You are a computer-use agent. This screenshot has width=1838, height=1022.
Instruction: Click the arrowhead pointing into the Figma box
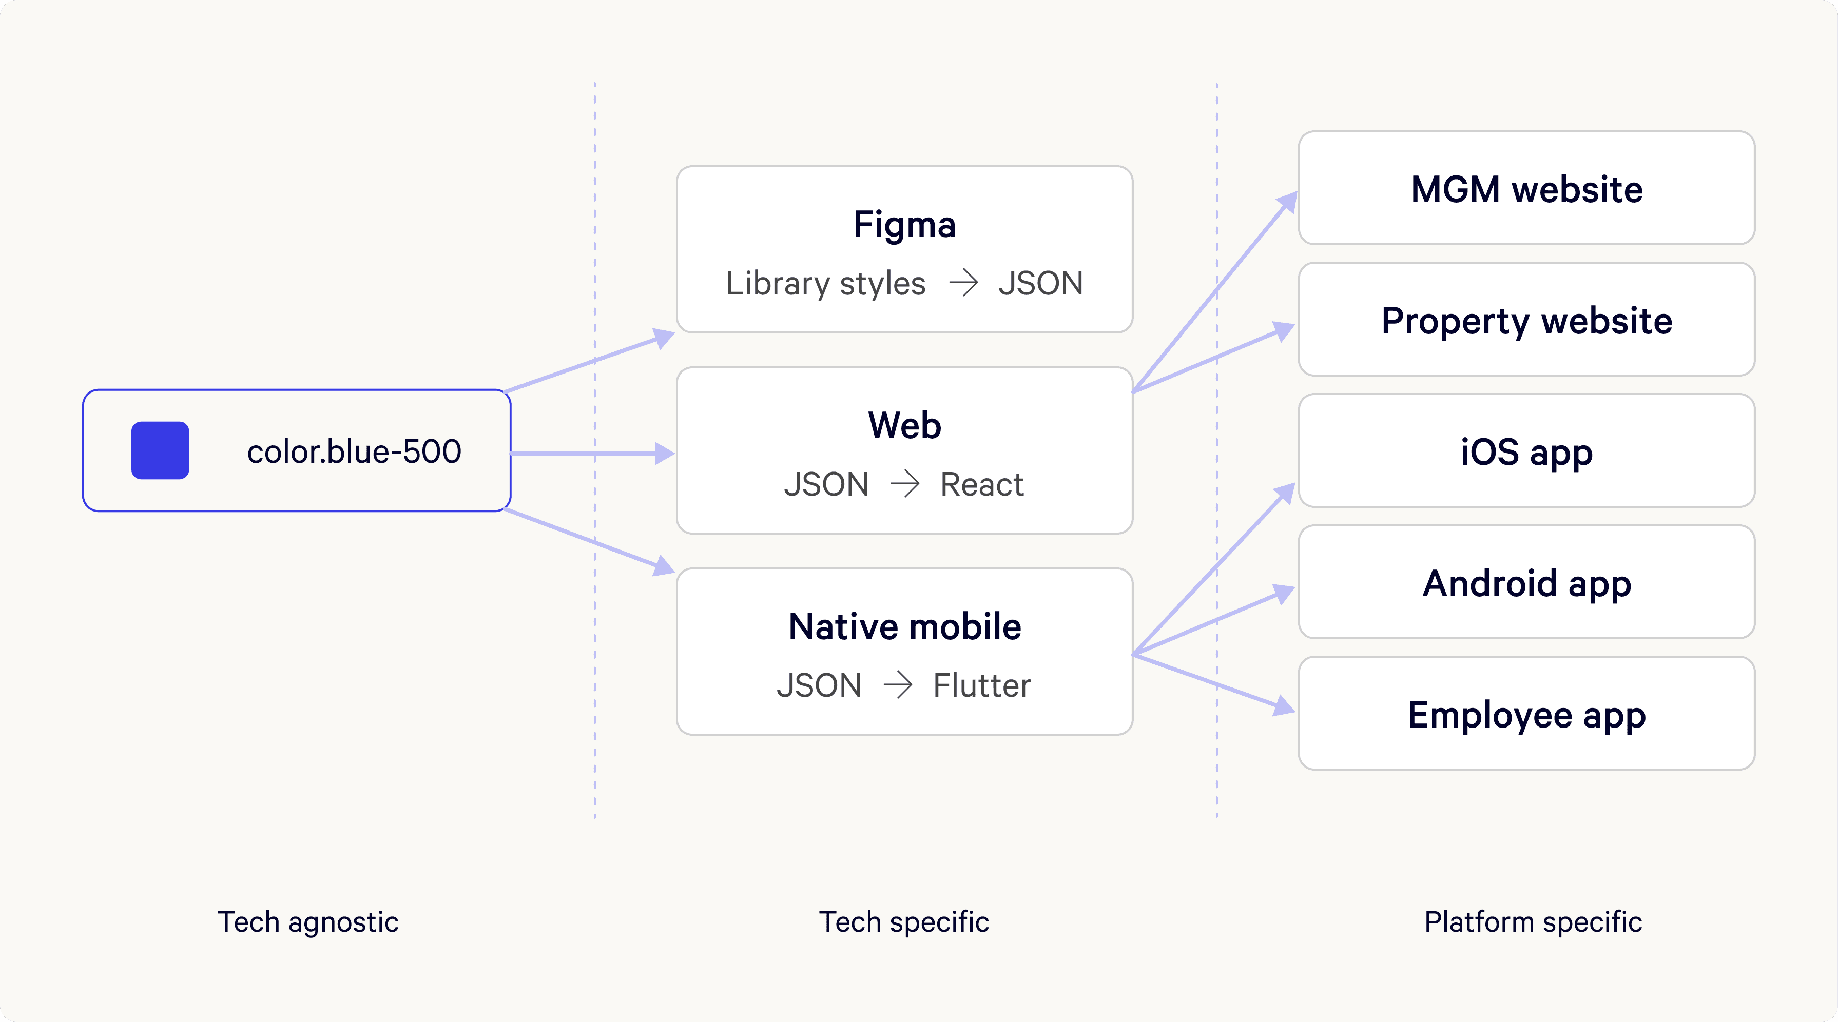coord(664,338)
